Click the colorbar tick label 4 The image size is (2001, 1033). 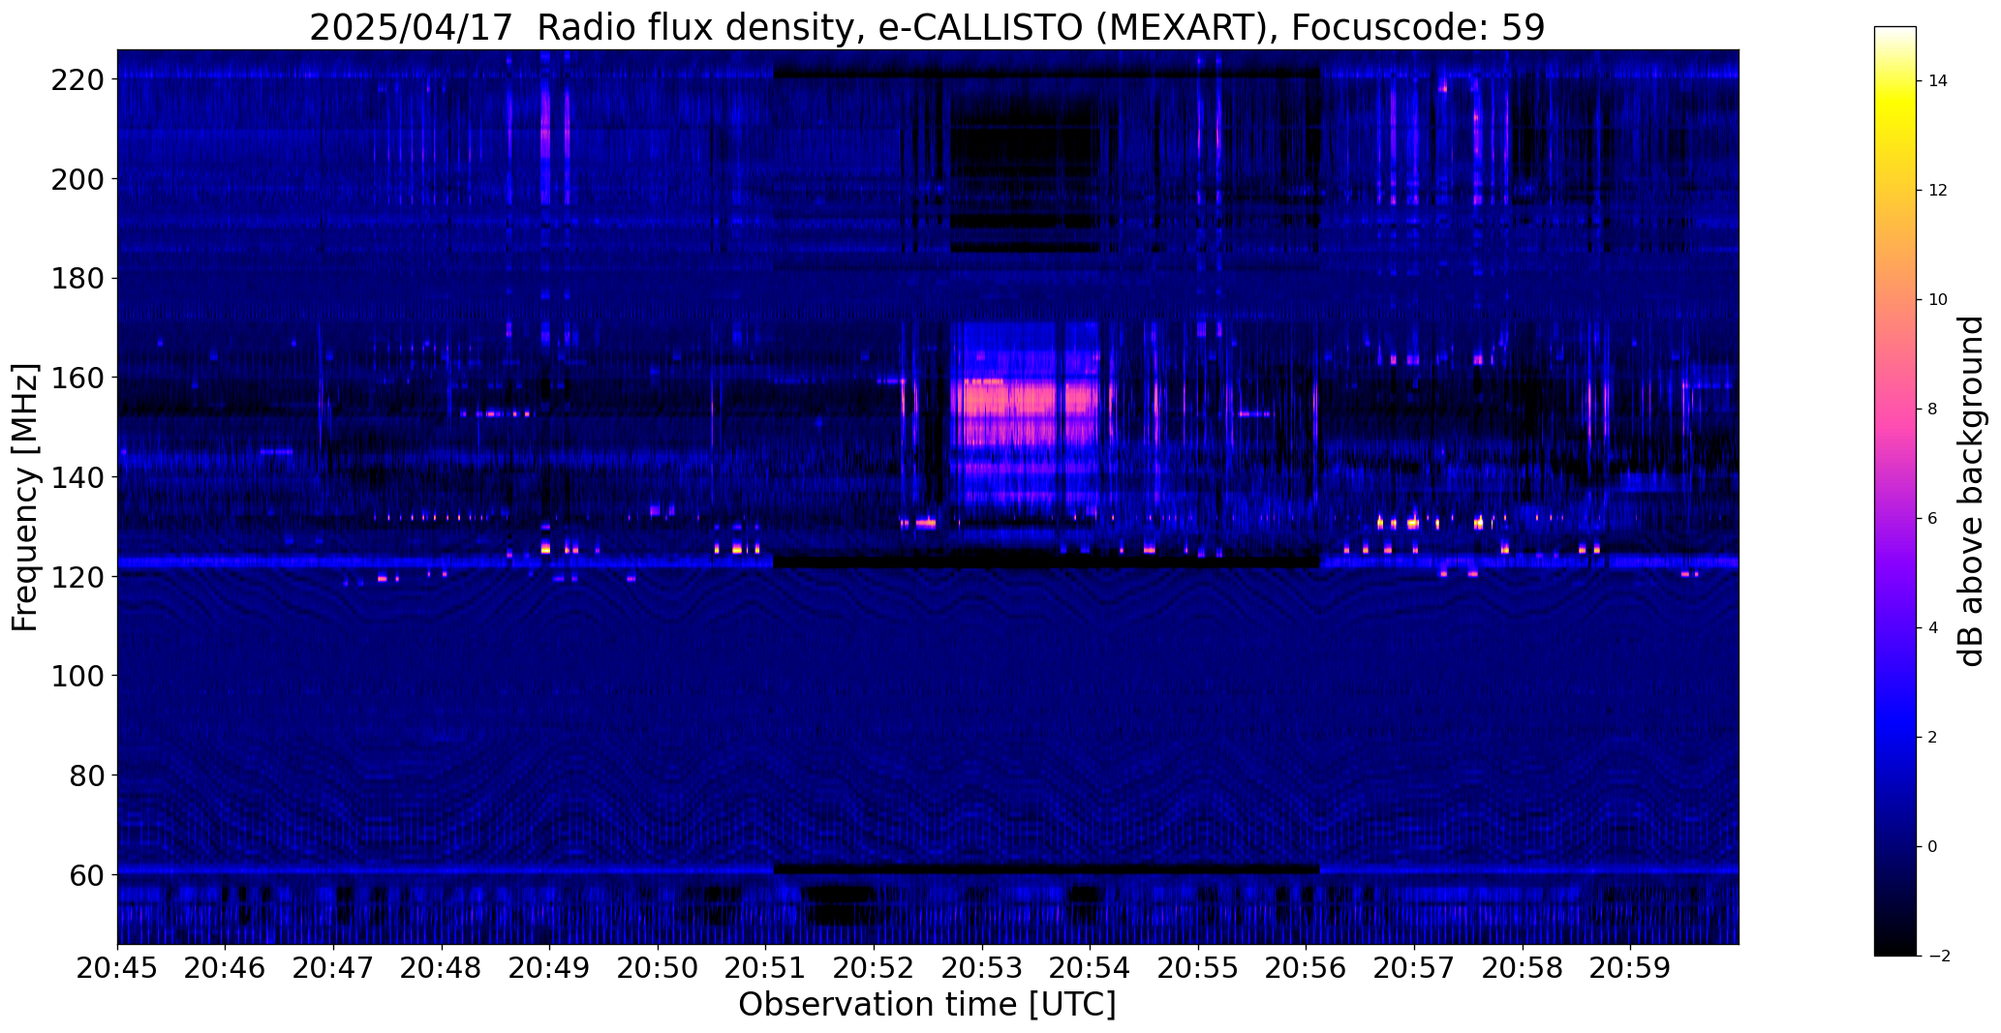tap(1933, 628)
